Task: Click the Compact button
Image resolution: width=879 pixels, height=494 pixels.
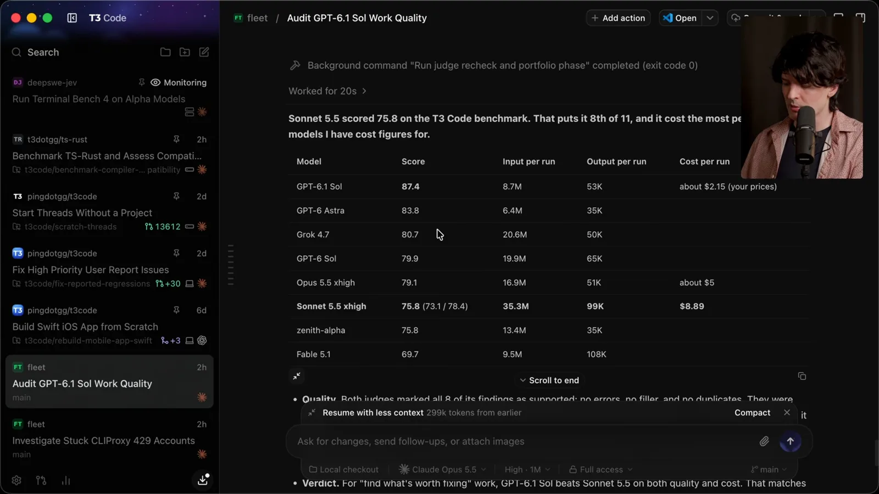Action: [752, 413]
